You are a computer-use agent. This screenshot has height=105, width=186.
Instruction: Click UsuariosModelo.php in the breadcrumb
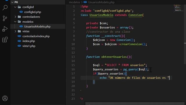coord(101,2)
